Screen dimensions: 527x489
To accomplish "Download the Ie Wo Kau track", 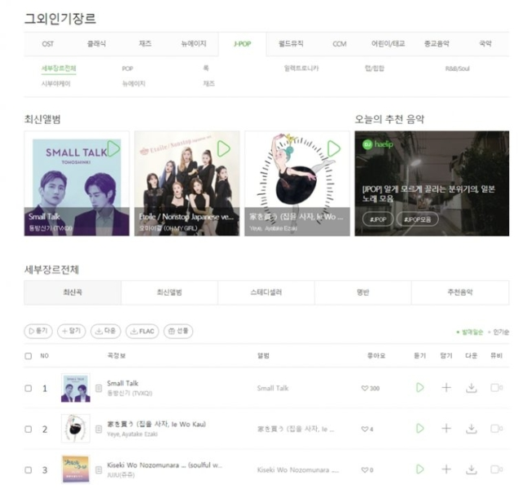I will point(472,429).
